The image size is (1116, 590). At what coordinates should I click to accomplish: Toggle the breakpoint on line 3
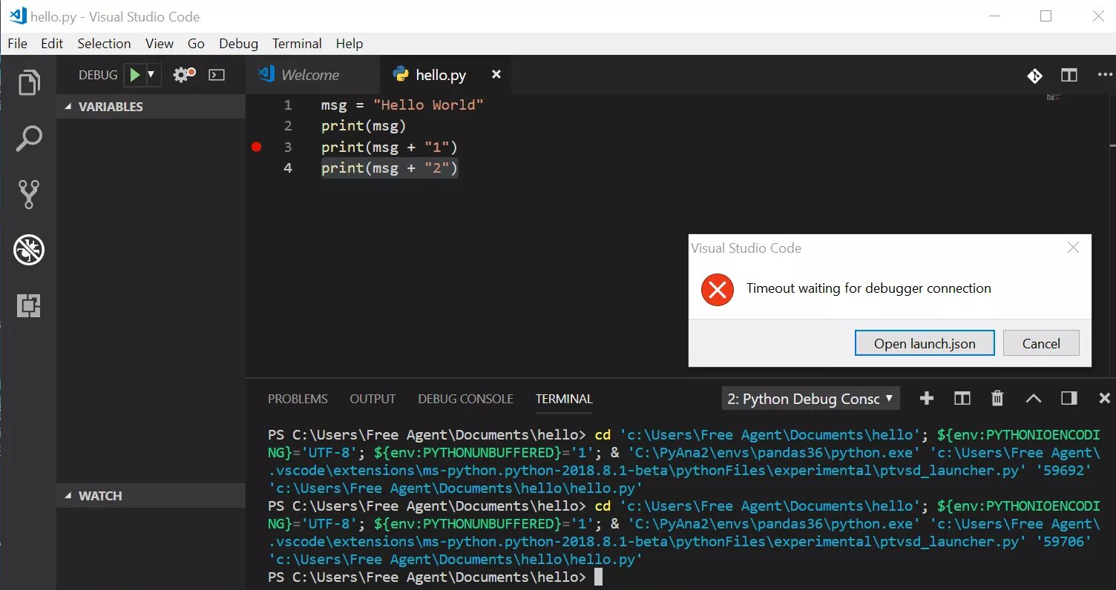point(257,147)
